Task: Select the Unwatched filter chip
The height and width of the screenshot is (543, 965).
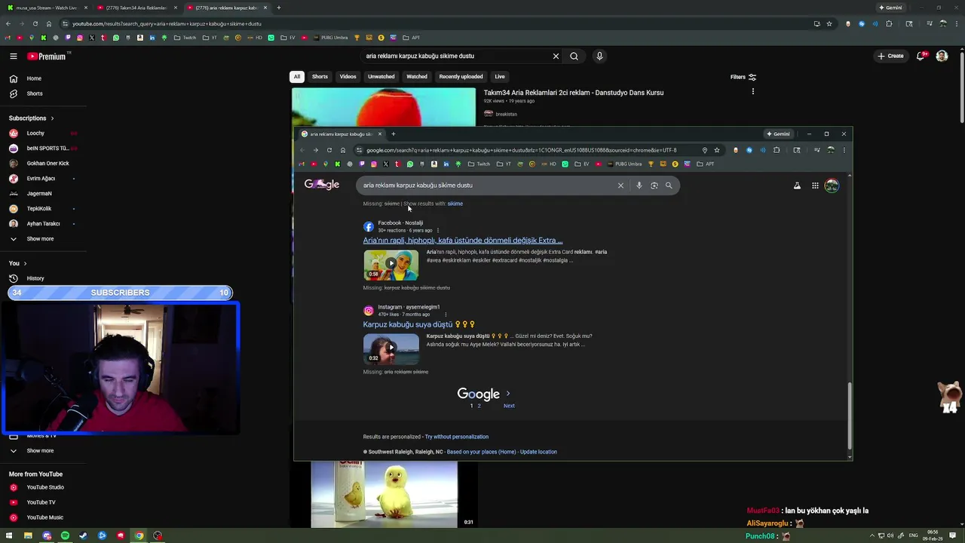Action: 381,76
